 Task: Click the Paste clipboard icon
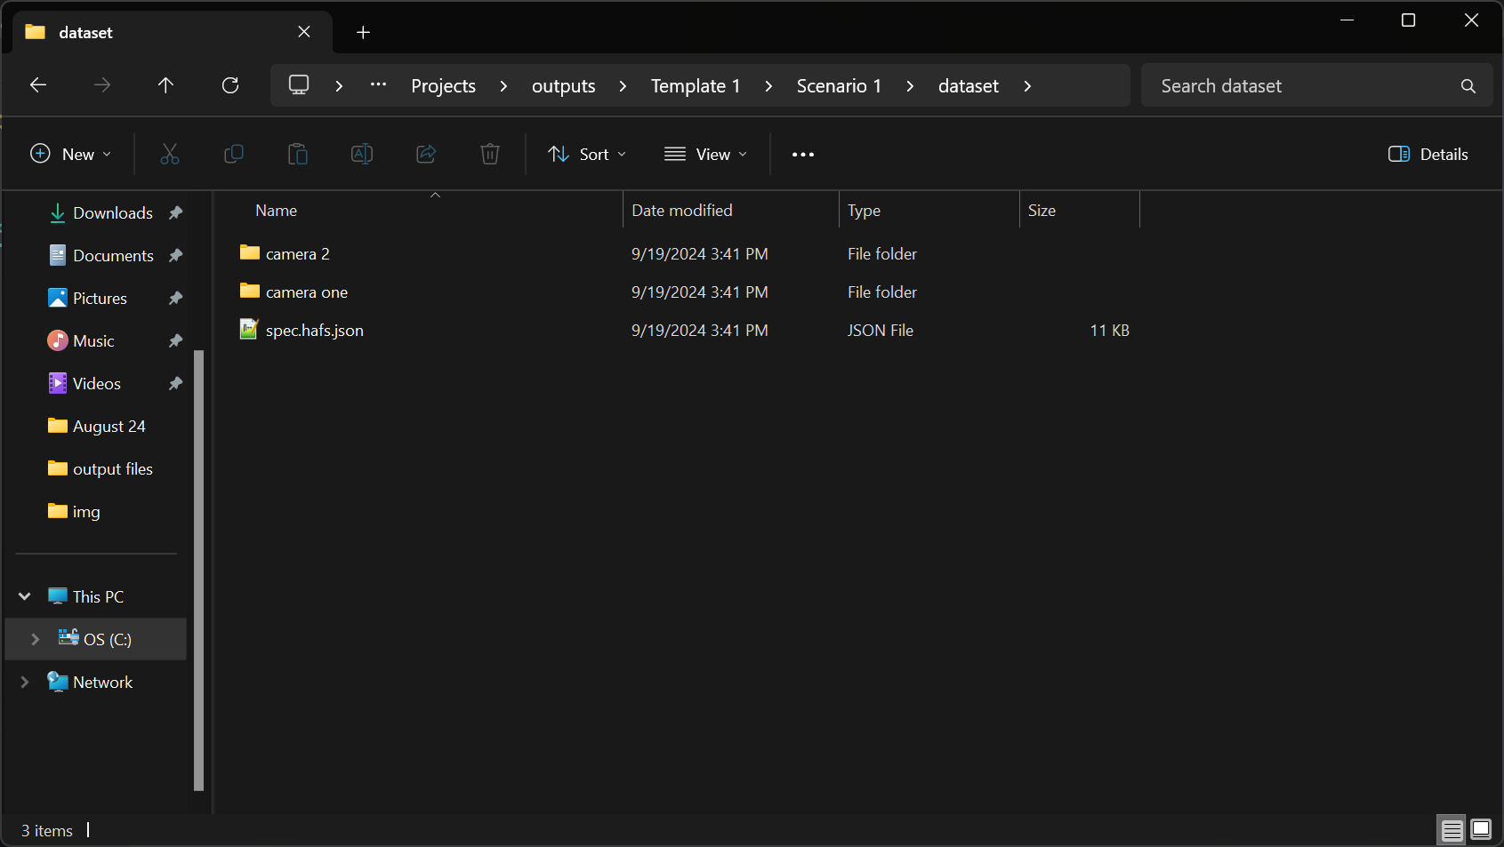point(298,154)
